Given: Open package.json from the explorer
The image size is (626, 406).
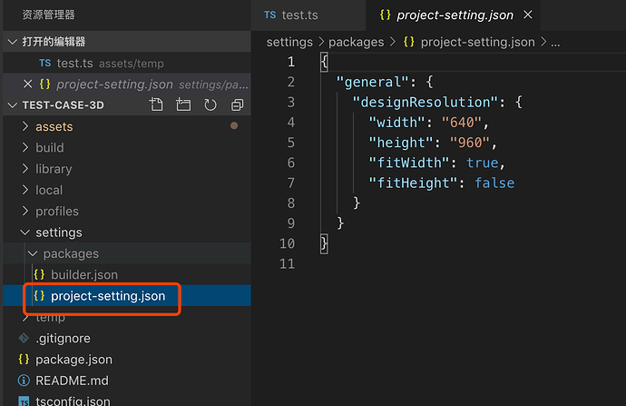Looking at the screenshot, I should [73, 360].
